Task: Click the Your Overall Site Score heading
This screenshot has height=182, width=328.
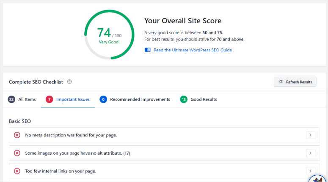Action: tap(183, 21)
